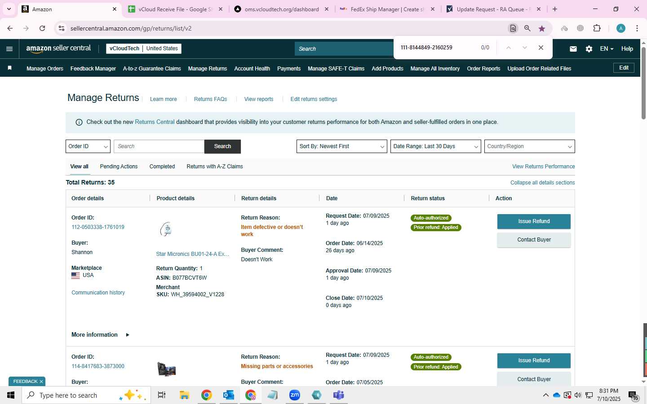
Task: Switch to vCloud Receive File Google Sheets tab
Action: pos(175,9)
